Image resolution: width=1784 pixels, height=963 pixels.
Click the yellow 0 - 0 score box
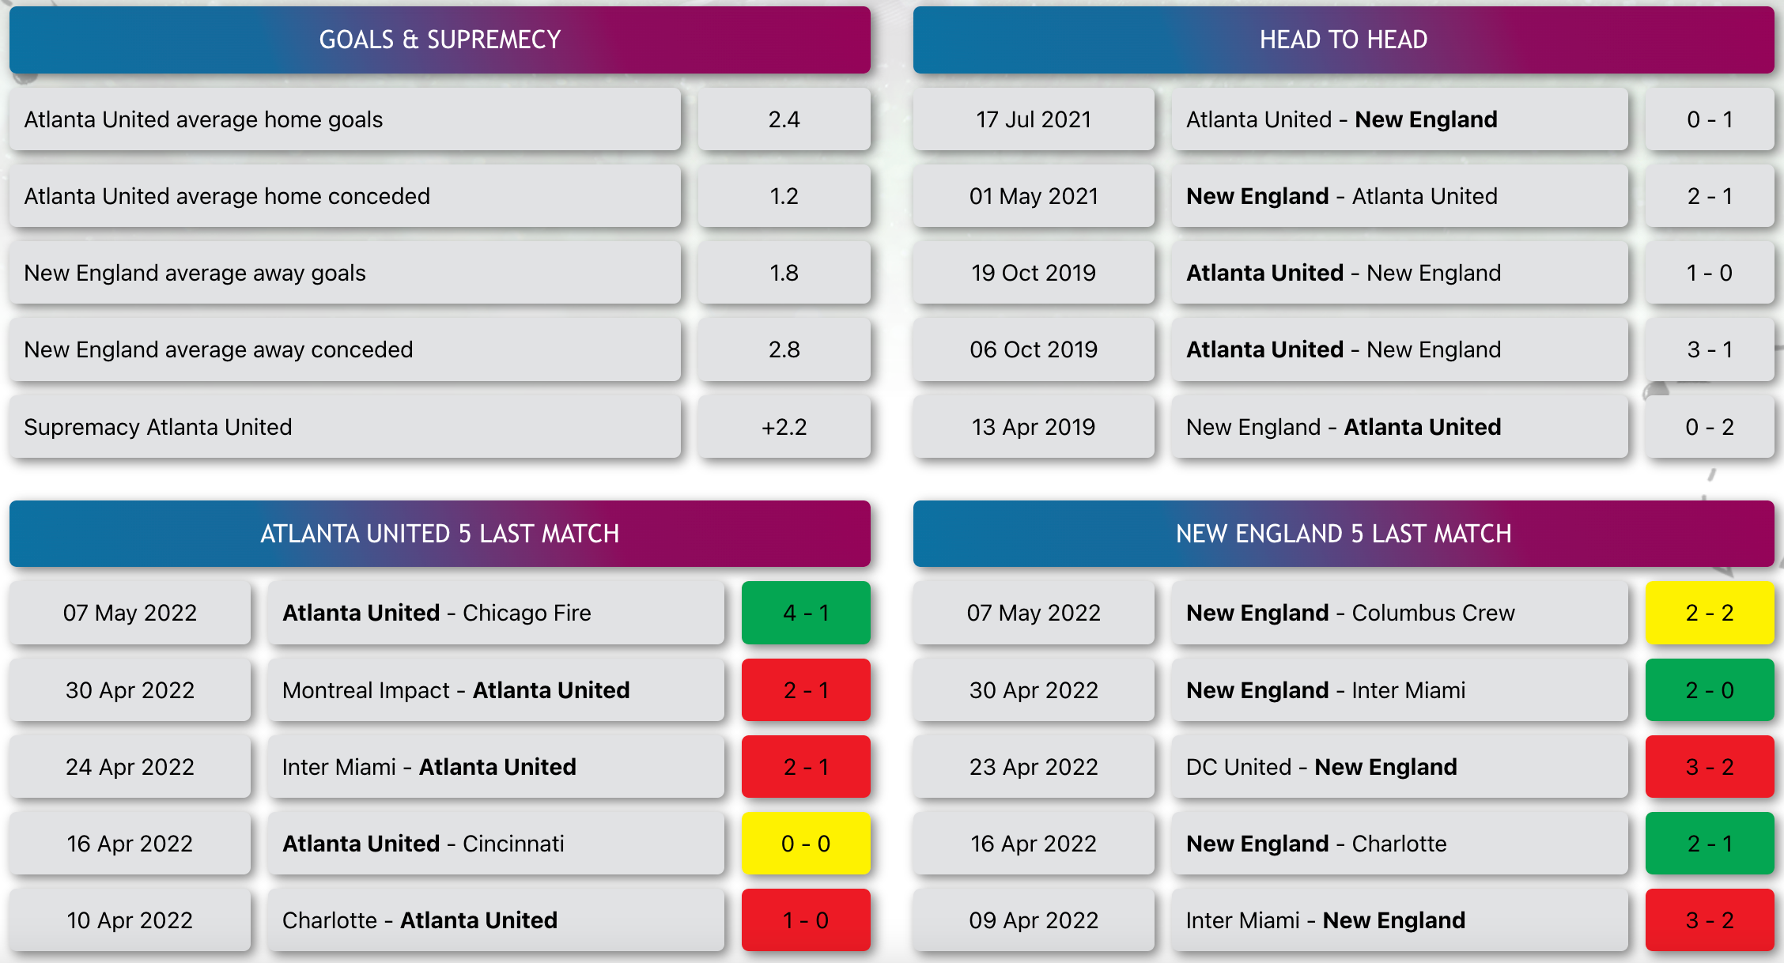tap(806, 844)
